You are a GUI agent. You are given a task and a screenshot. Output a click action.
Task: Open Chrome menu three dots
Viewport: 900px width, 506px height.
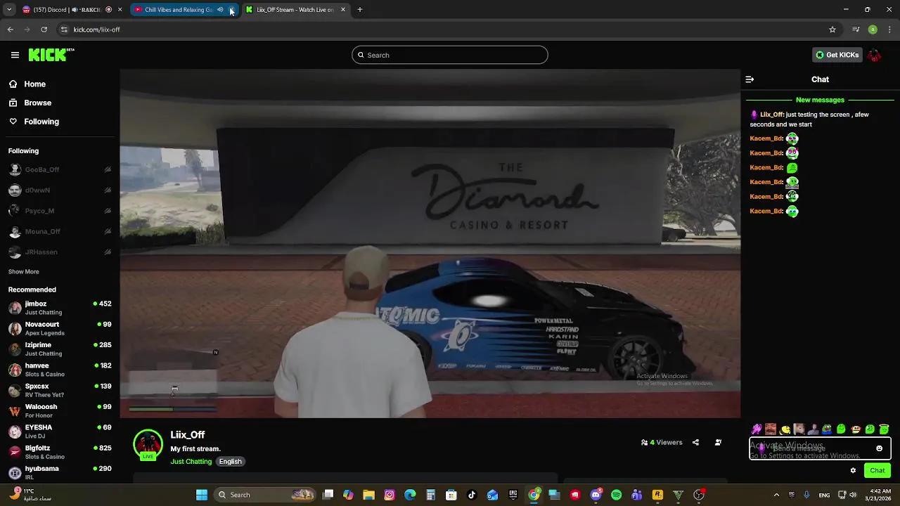coord(889,30)
